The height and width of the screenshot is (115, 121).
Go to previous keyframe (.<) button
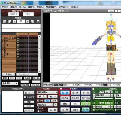tap(10, 22)
